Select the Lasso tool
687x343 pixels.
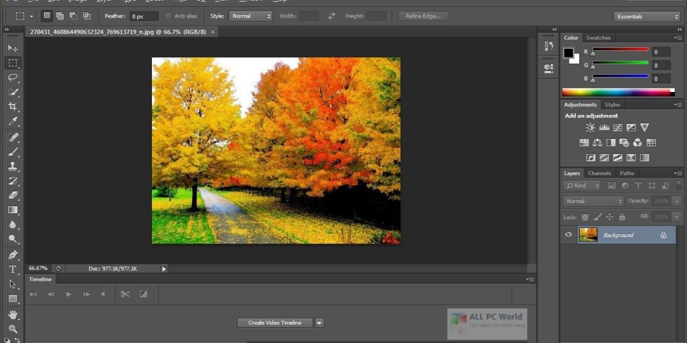(13, 78)
